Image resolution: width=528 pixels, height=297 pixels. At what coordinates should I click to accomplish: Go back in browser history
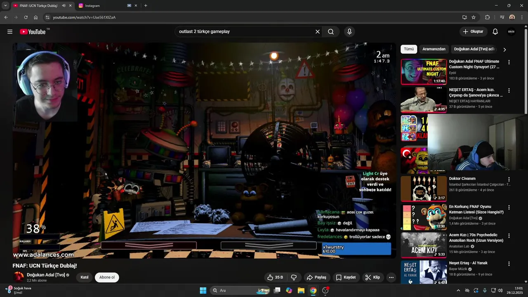[x=6, y=17]
